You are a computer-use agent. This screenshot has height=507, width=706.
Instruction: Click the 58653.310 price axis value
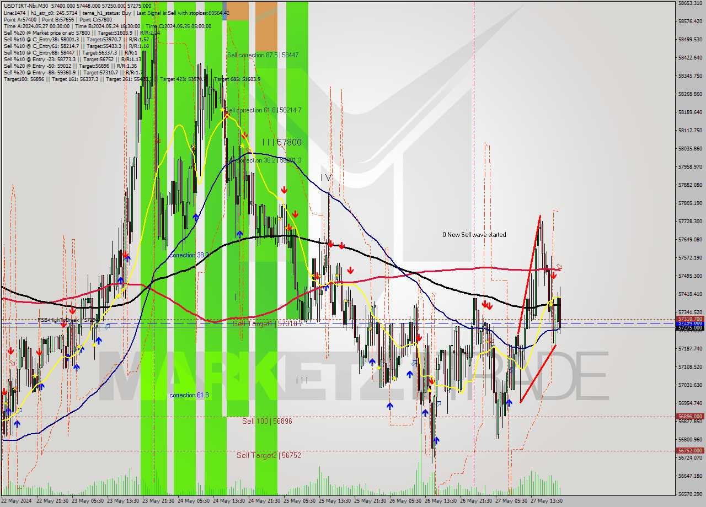[x=690, y=3]
